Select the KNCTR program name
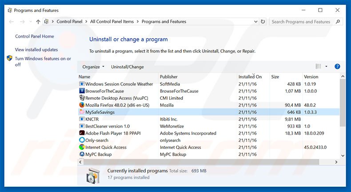The width and height of the screenshot is (351, 192). pyautogui.click(x=92, y=119)
